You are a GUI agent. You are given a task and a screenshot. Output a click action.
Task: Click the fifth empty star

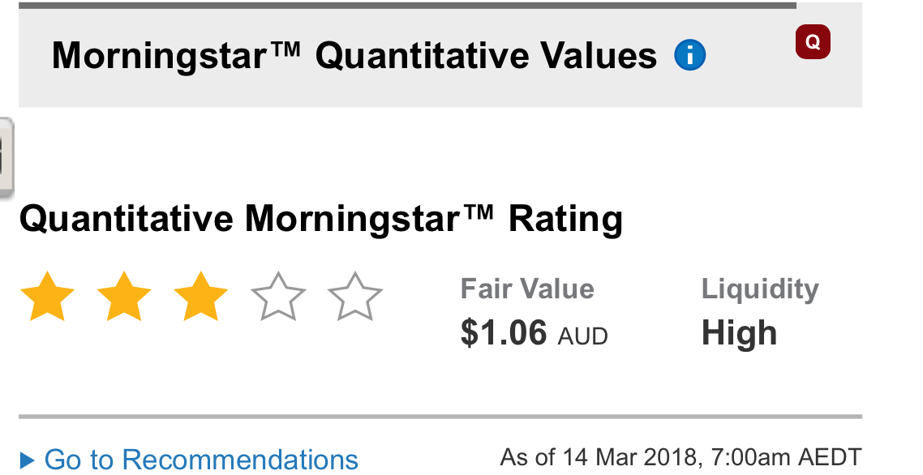click(355, 297)
